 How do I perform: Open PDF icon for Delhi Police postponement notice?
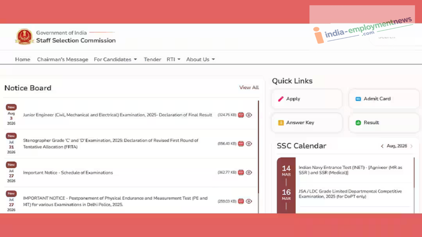pyautogui.click(x=241, y=201)
